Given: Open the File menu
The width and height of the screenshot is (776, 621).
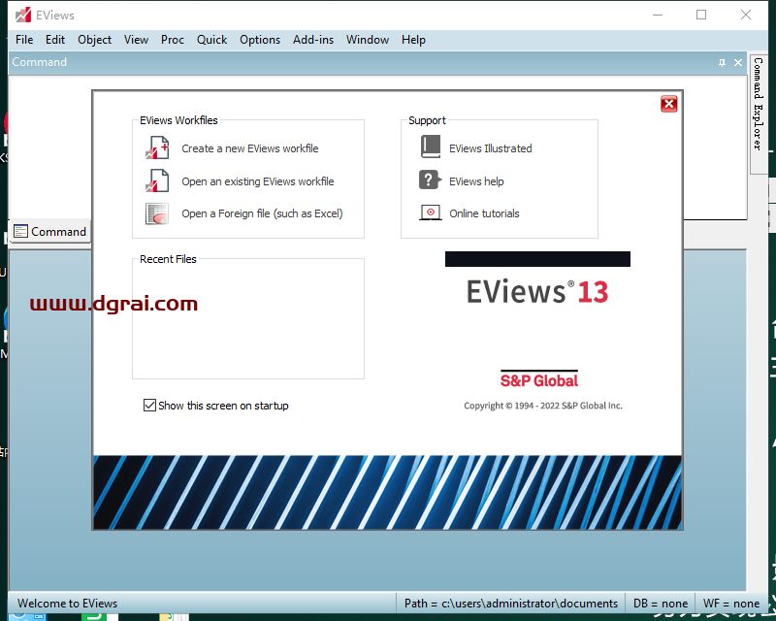Looking at the screenshot, I should tap(24, 40).
